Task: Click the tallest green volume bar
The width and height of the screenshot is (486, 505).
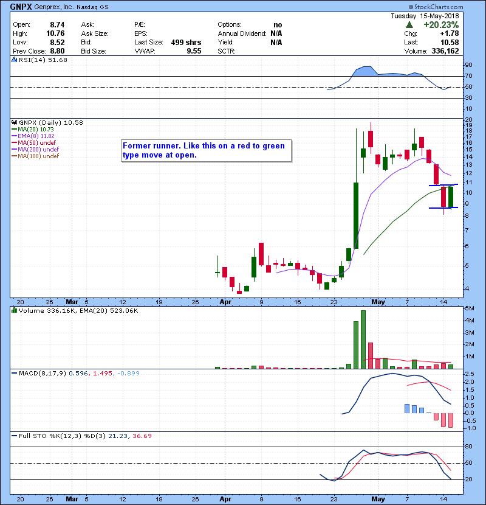Action: 363,340
